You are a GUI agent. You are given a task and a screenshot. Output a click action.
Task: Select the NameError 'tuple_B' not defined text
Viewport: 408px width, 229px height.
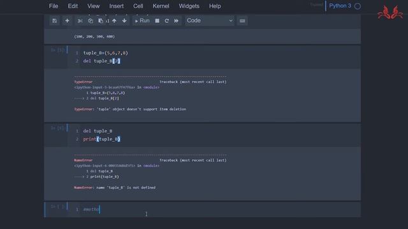tap(115, 188)
